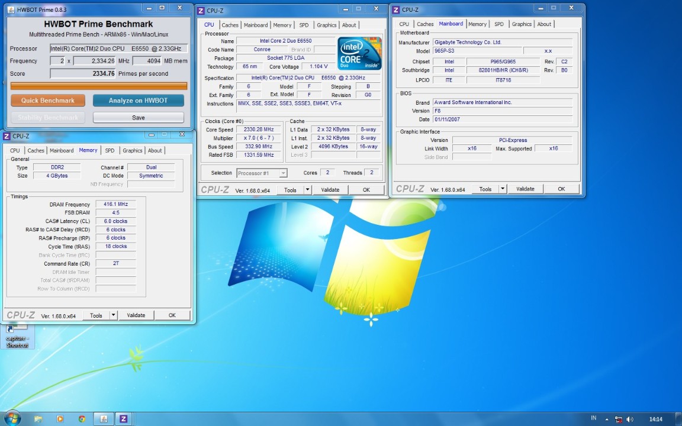
Task: Click BIOS Date value 01/11/2007
Action: tap(503, 119)
